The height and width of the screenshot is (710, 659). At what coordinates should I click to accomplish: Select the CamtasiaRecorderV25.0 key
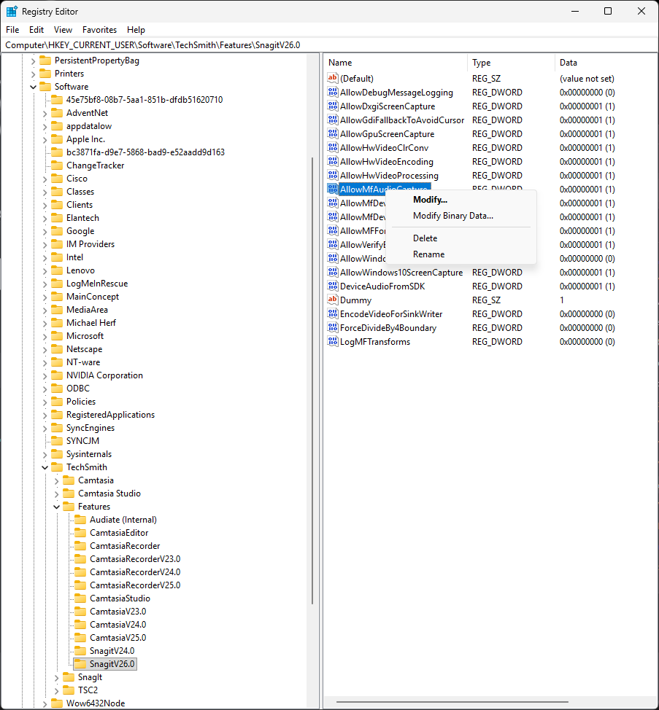point(134,585)
